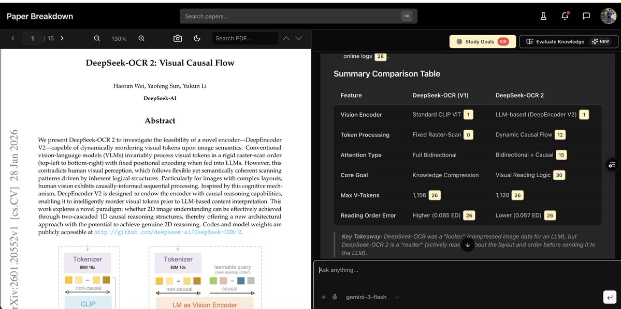
Task: Select the Vision Encoder row label
Action: click(x=361, y=115)
